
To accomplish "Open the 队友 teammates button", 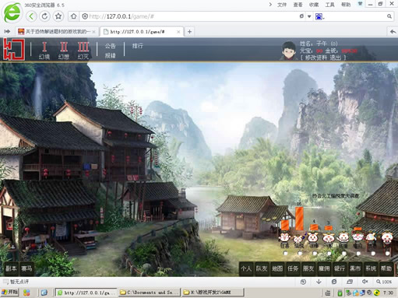I will [x=262, y=268].
